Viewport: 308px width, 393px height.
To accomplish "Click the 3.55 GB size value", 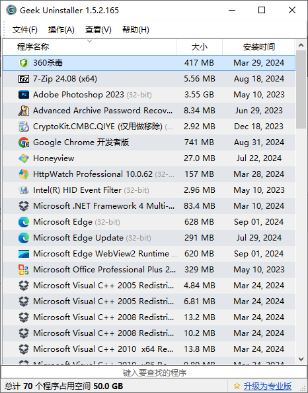I will (199, 95).
